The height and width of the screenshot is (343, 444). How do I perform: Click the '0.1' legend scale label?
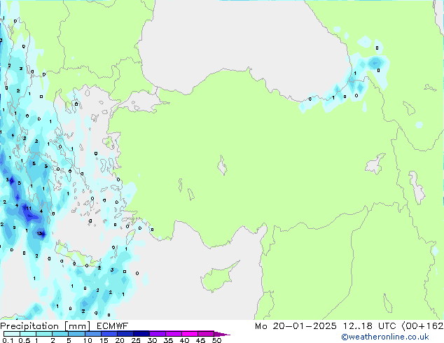(8, 340)
